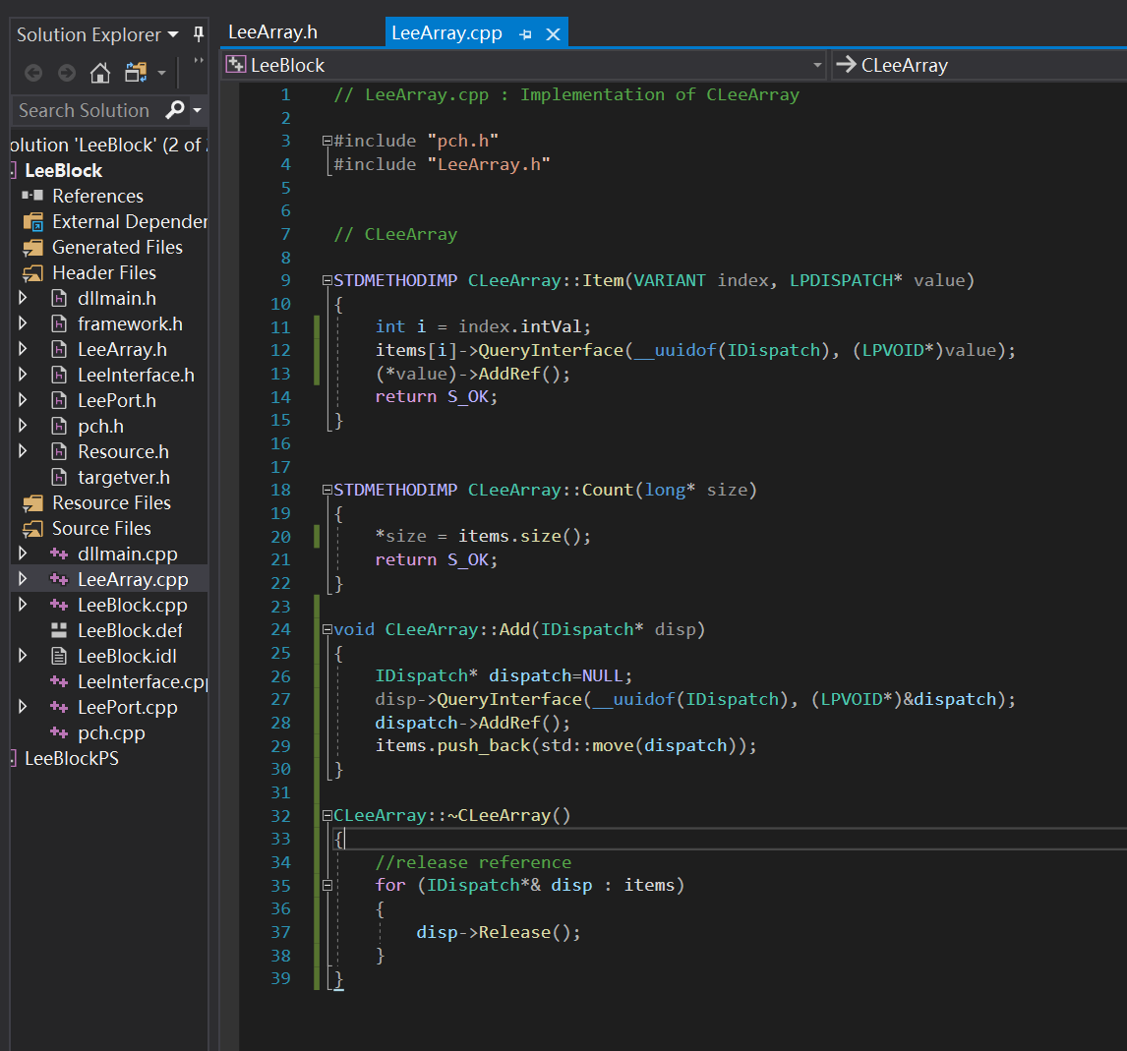1127x1051 pixels.
Task: Click the pch.cpp source file icon
Action: click(59, 732)
